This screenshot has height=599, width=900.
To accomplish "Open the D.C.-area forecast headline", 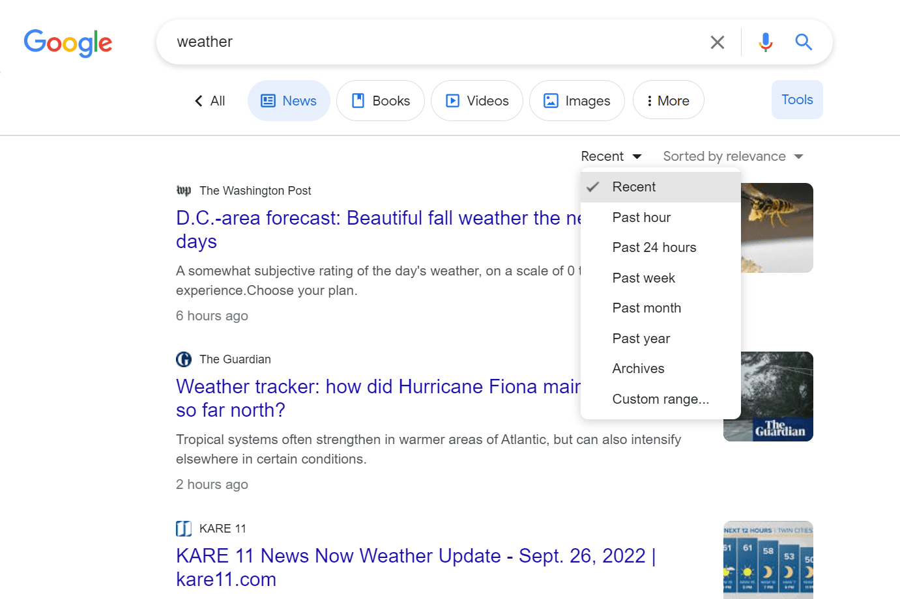I will [378, 230].
